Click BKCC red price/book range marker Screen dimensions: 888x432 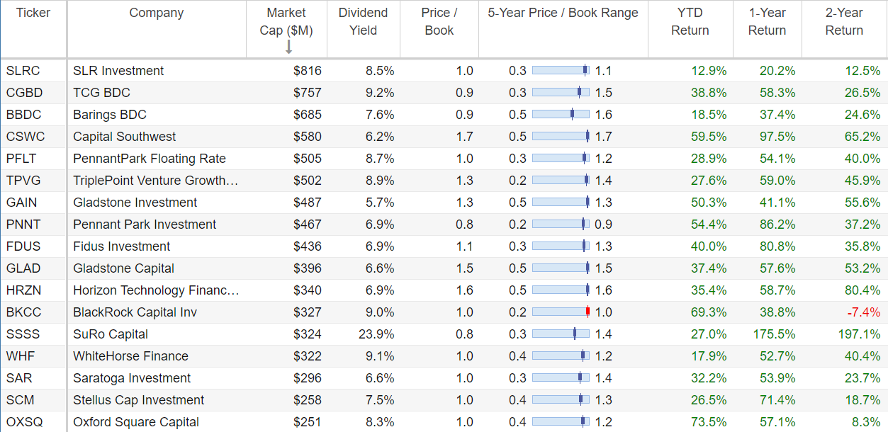pyautogui.click(x=588, y=312)
